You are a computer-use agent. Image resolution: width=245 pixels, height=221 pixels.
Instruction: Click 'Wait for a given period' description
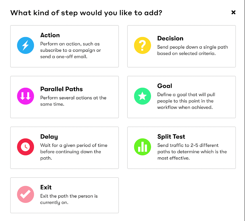[74, 152]
